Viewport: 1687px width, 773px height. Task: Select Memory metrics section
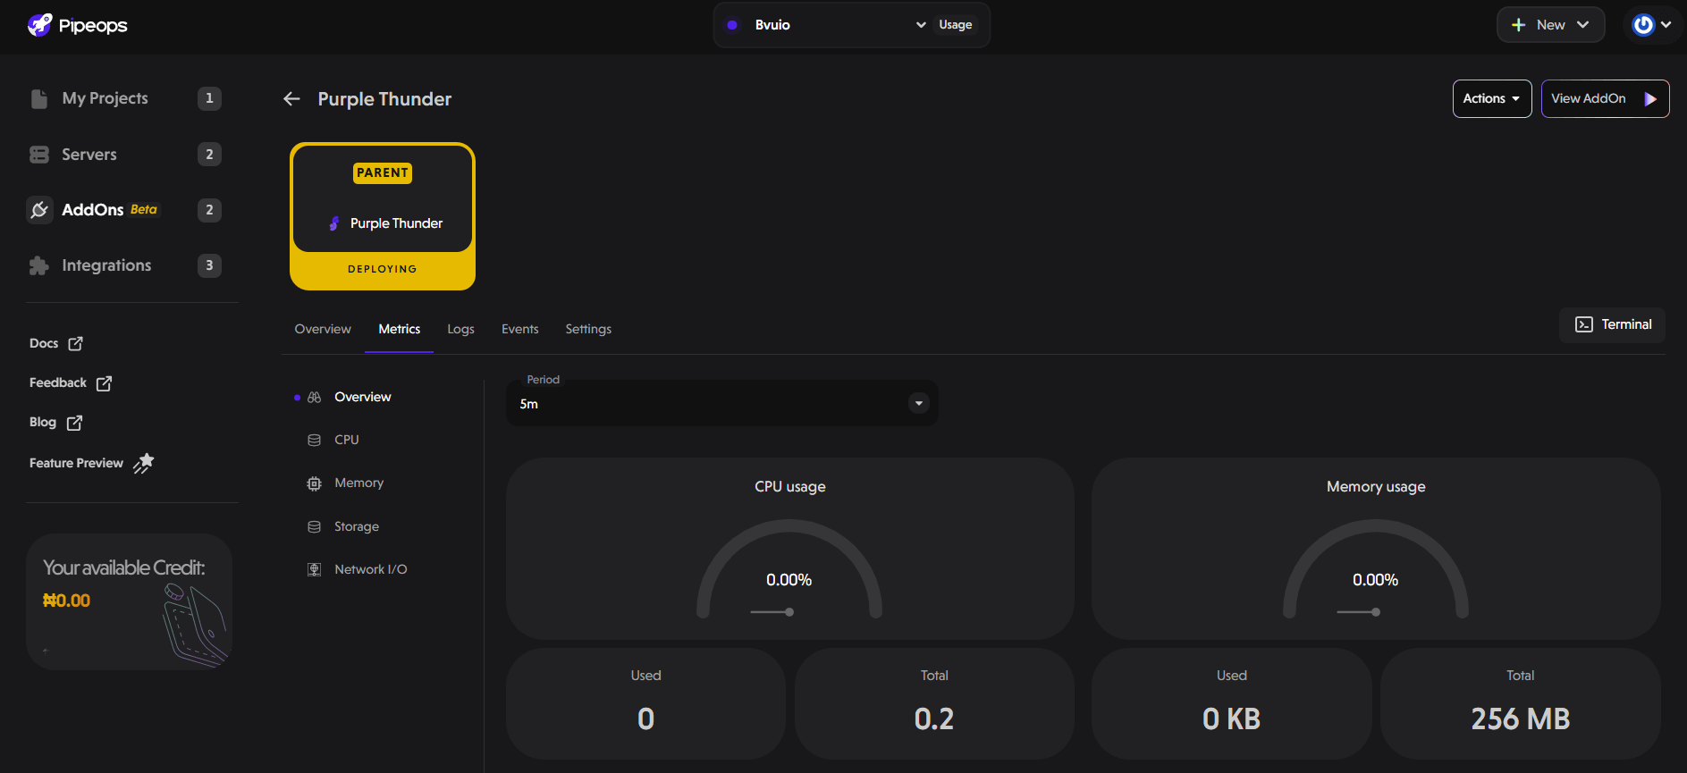click(359, 483)
